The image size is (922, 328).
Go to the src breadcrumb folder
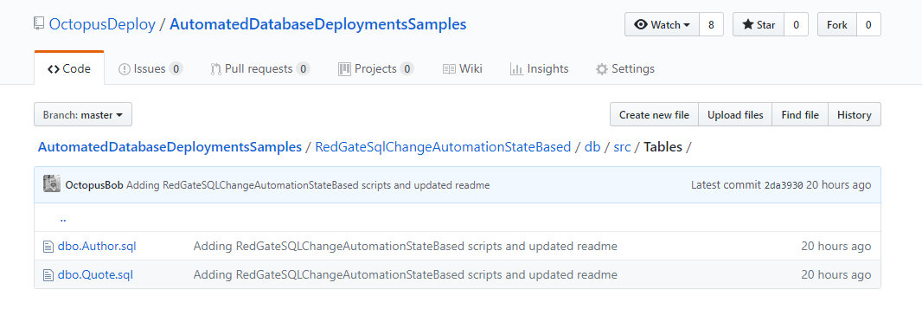(x=622, y=147)
